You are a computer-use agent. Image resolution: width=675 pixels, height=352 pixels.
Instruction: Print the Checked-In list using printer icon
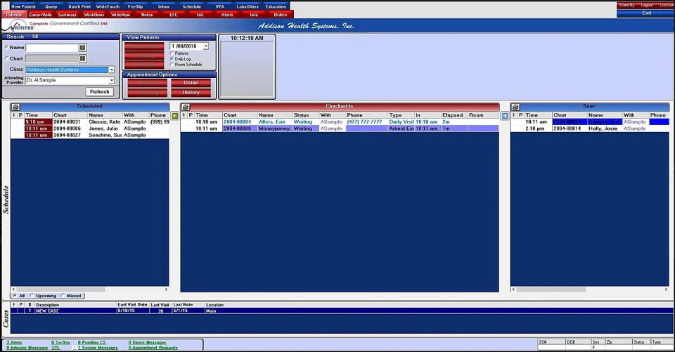pos(186,107)
